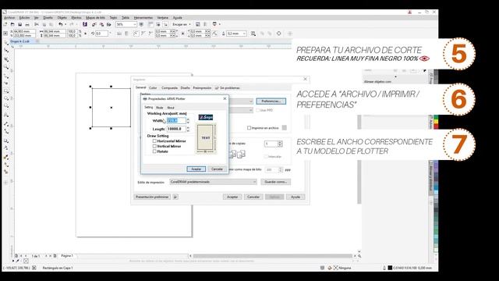The width and height of the screenshot is (499, 281).
Task: Toggle the lock ratio button in property bar
Action: tap(85, 34)
